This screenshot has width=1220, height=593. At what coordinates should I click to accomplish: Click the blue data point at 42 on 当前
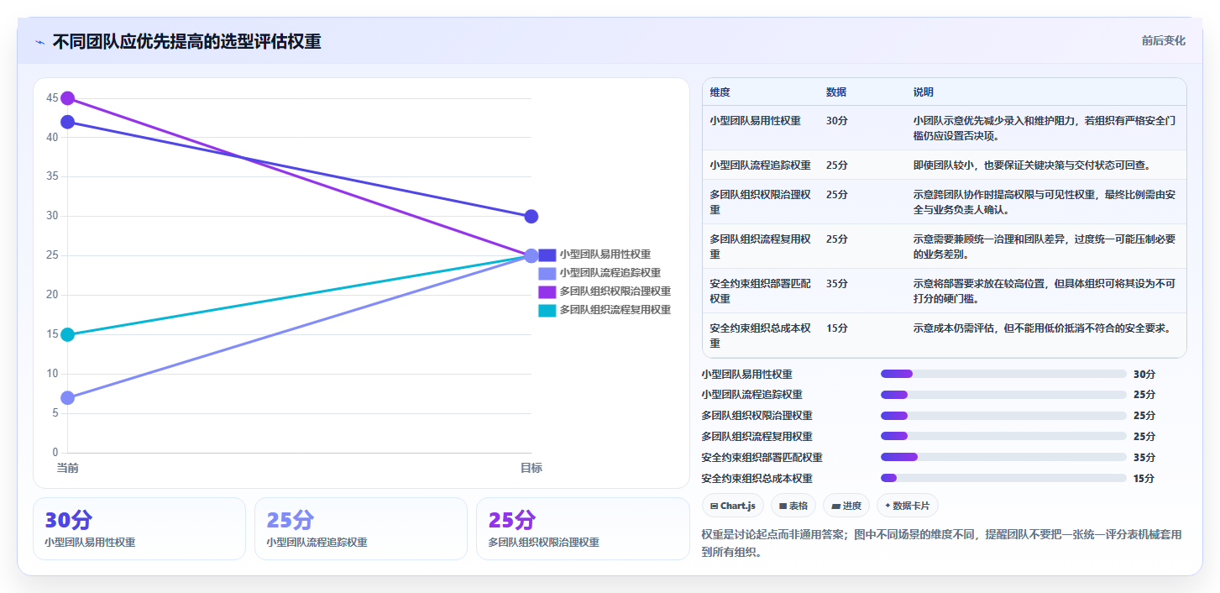pos(68,122)
